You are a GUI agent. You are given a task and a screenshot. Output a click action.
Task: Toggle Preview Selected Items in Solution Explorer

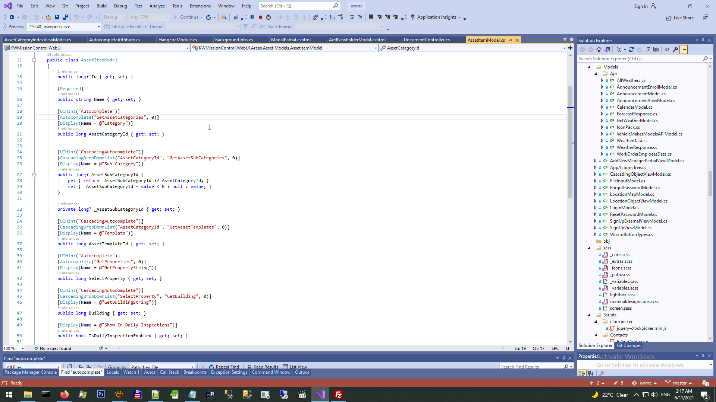[684, 50]
